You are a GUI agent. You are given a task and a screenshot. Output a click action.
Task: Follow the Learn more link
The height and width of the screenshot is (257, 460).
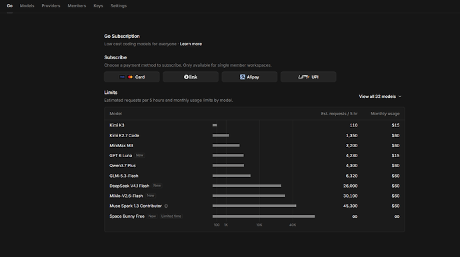click(x=191, y=44)
